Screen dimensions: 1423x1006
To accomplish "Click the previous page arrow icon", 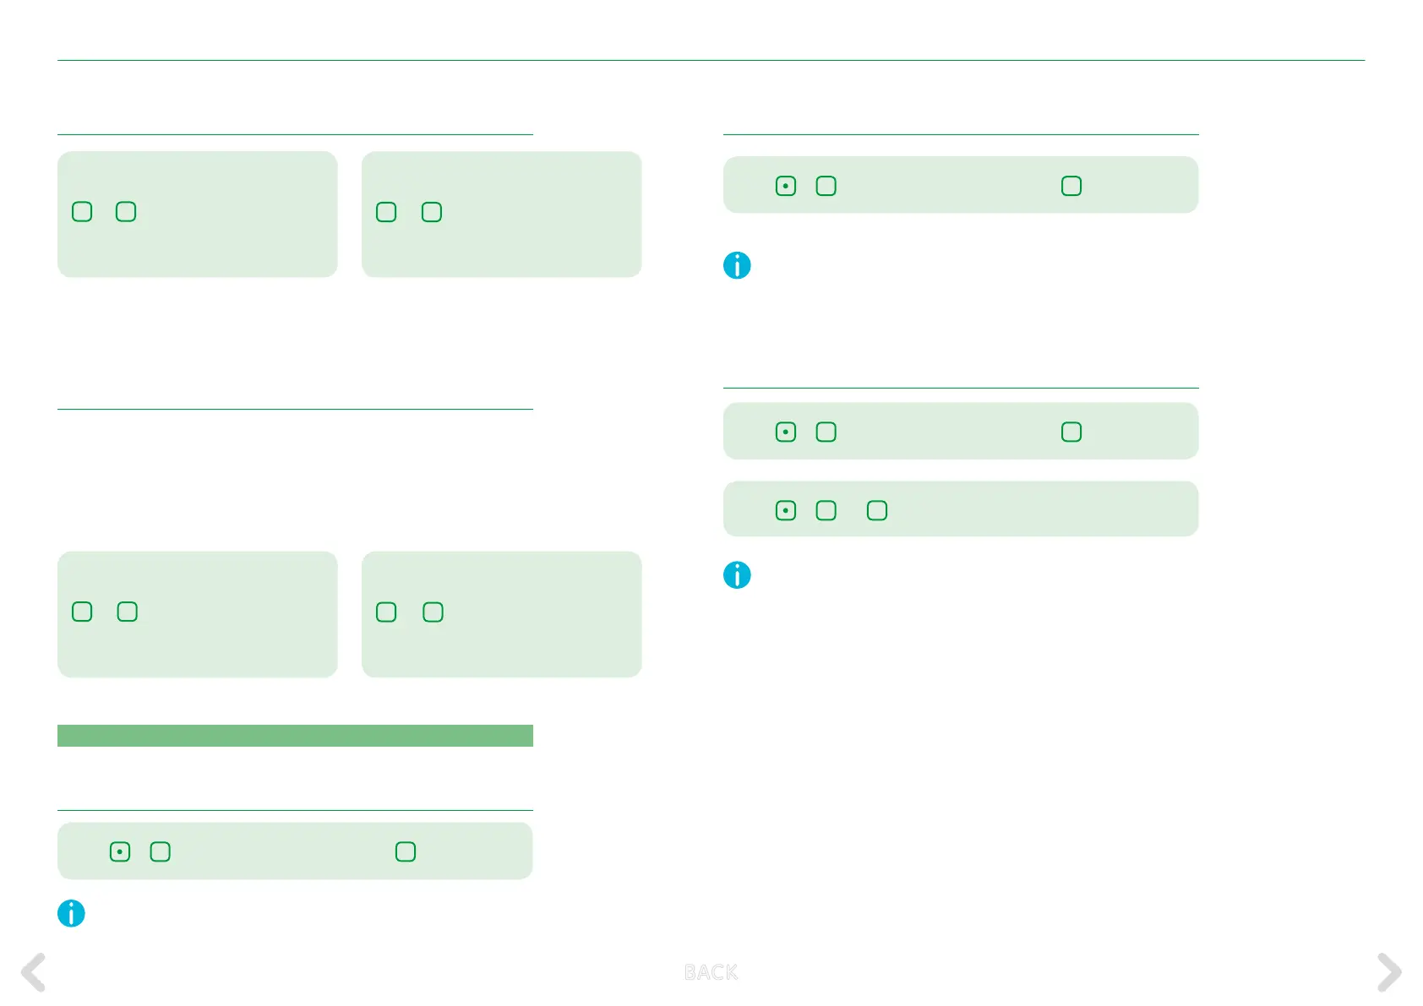I will (x=33, y=972).
